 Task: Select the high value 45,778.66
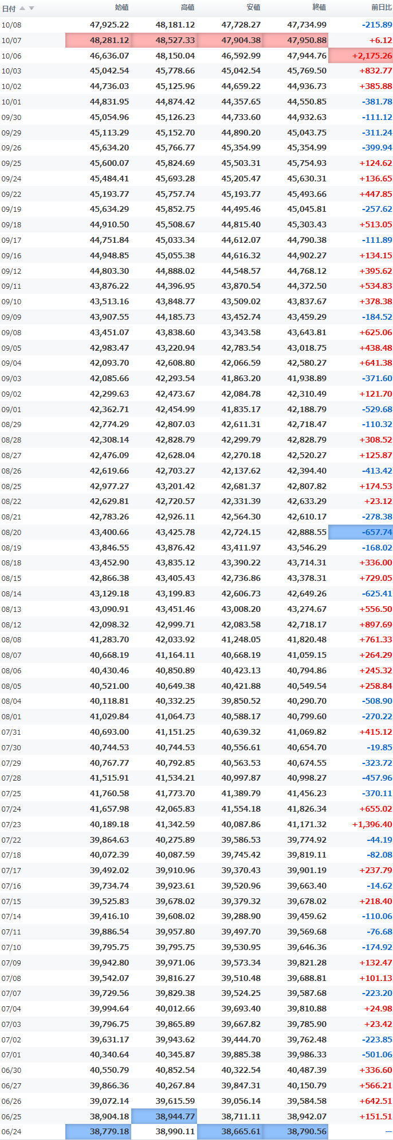[175, 71]
